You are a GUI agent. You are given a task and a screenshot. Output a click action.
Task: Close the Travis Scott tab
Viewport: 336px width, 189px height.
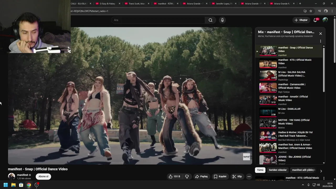pyautogui.click(x=149, y=4)
